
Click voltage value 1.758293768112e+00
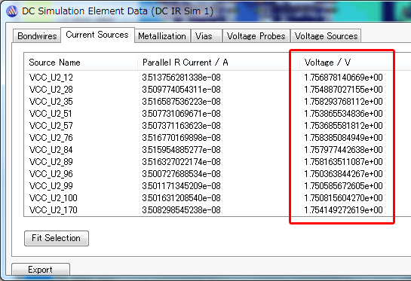pyautogui.click(x=343, y=102)
